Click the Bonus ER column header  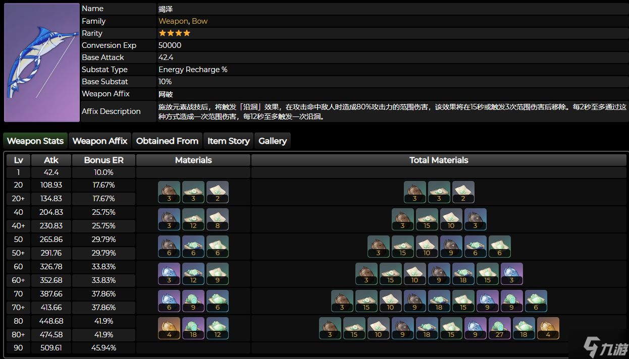point(103,160)
